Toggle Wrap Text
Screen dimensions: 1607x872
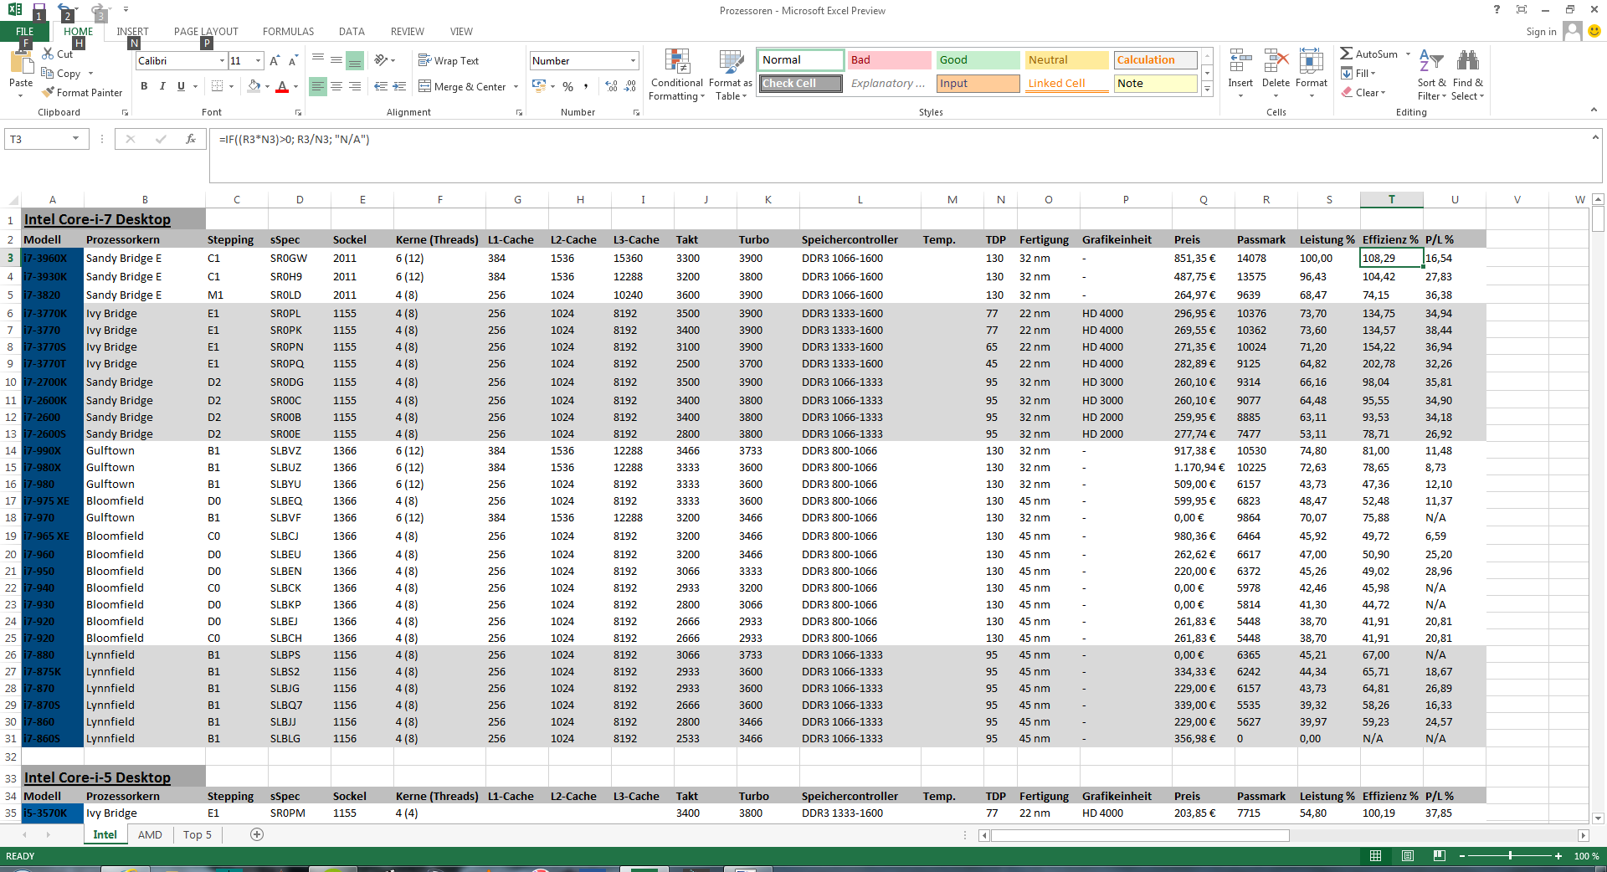(449, 61)
